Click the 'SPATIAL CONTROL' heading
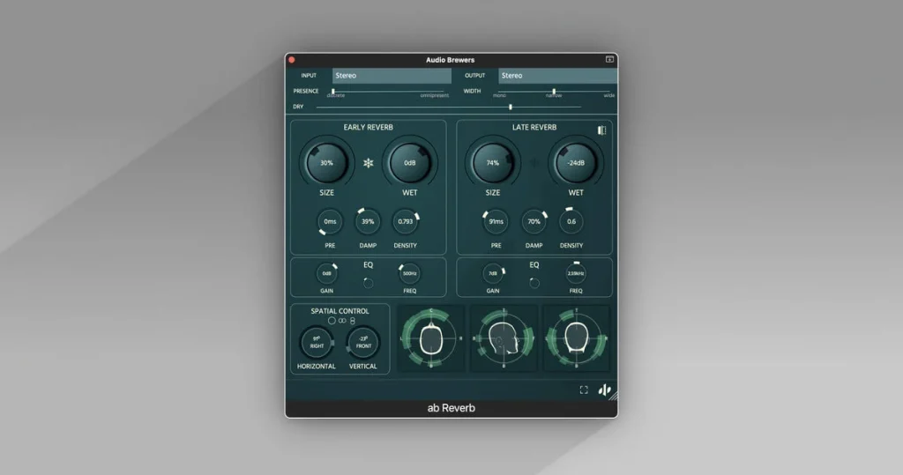 click(340, 311)
